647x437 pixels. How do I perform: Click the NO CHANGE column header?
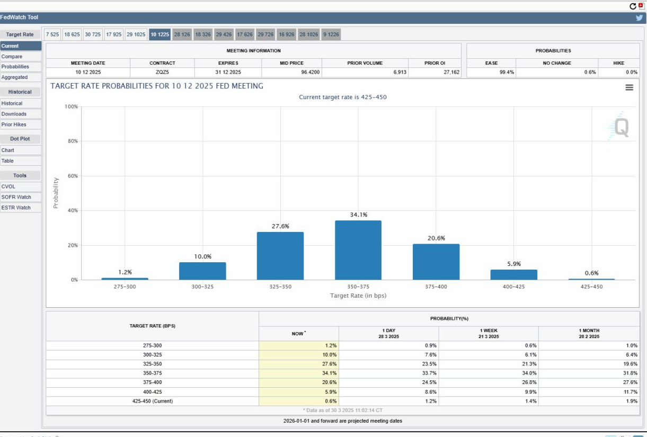tap(557, 63)
